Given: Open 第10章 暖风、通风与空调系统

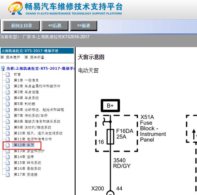Looking at the screenshot, I should click(x=38, y=133).
